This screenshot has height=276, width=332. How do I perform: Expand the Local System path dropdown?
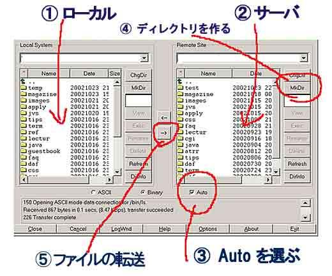coord(144,58)
